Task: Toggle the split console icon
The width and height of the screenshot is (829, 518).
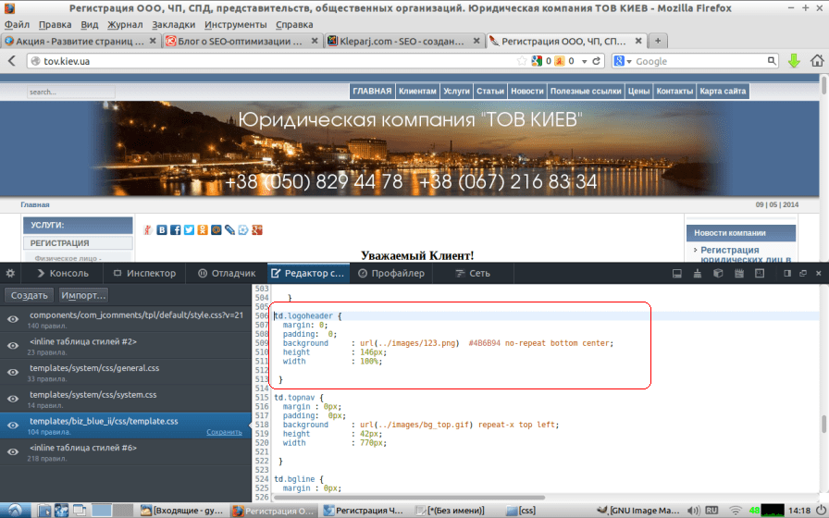Action: pyautogui.click(x=676, y=273)
